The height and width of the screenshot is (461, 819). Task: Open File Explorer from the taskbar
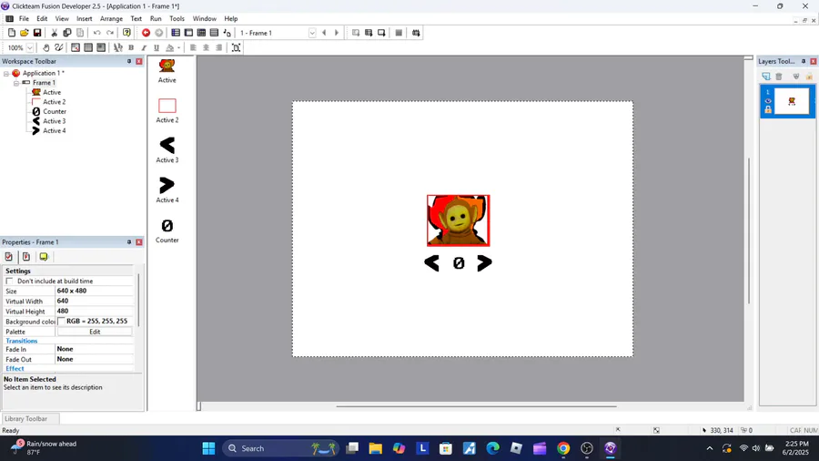coord(376,448)
